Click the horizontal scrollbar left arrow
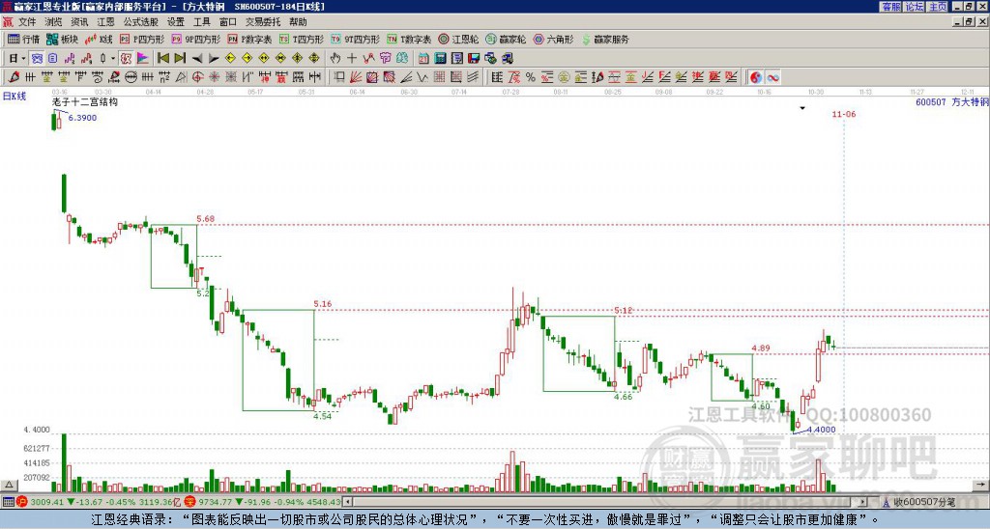This screenshot has height=529, width=990. pos(347,502)
